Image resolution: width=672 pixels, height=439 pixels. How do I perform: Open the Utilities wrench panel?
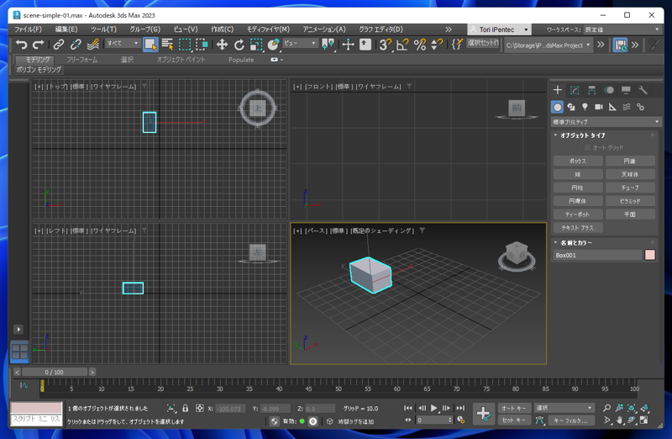643,90
